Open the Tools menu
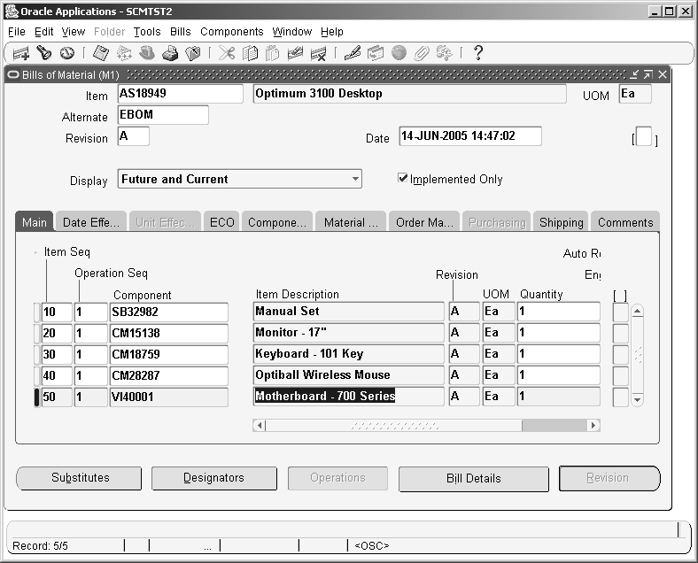Viewport: 698px width, 563px height. point(147,32)
